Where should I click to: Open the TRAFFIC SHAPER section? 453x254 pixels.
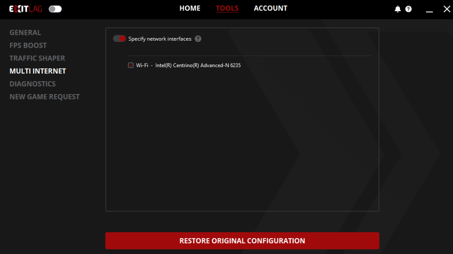pos(37,58)
